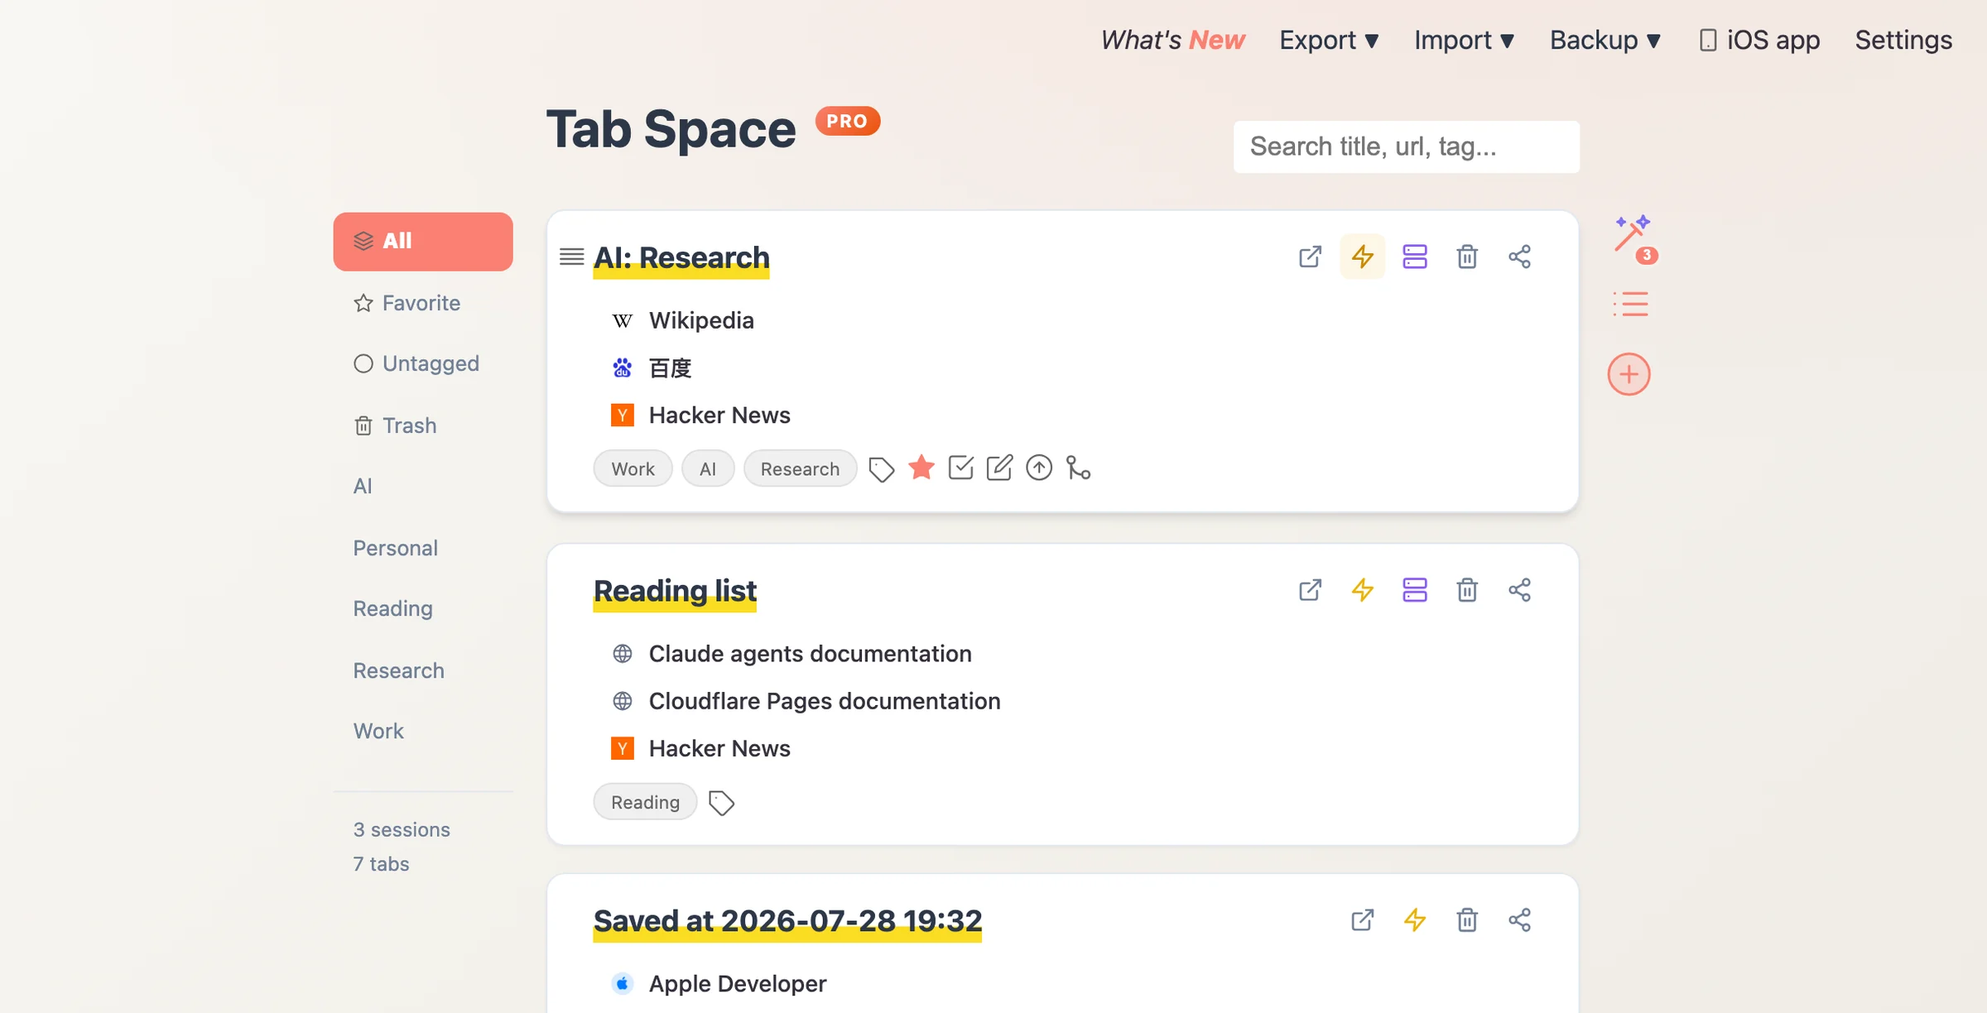Share the Reading list session

[1519, 590]
